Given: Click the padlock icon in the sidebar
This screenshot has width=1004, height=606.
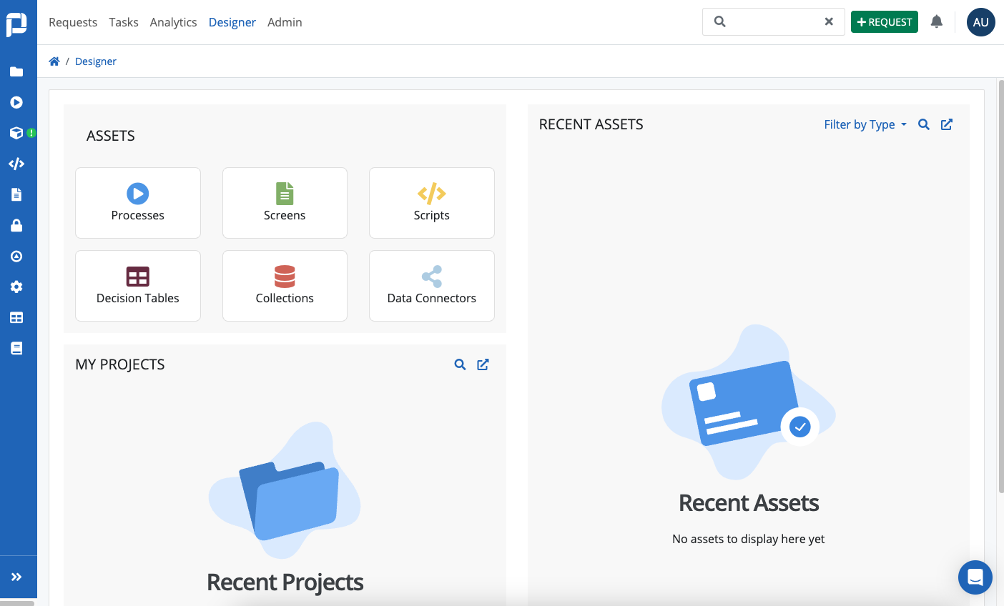Looking at the screenshot, I should (x=18, y=225).
